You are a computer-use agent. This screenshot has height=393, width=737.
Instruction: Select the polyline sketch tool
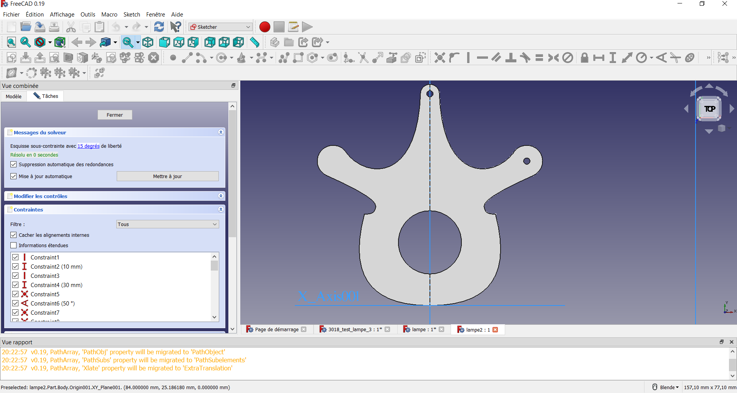click(284, 58)
